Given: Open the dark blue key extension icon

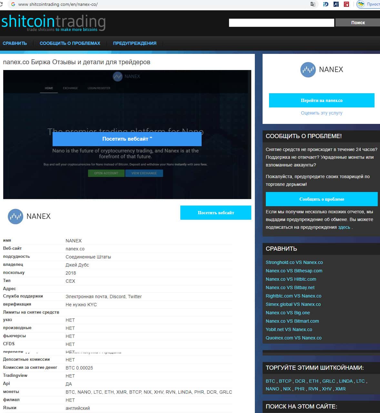Looking at the screenshot, I should tap(336, 4).
